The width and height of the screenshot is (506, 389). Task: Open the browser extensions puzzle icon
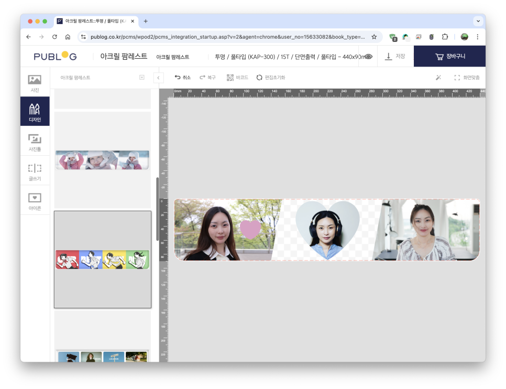coord(445,37)
